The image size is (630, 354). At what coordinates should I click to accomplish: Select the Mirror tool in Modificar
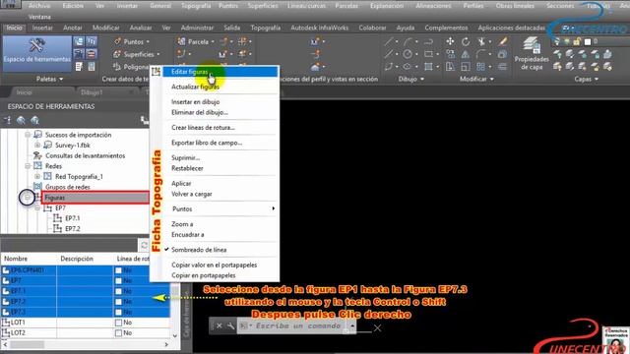[466, 54]
